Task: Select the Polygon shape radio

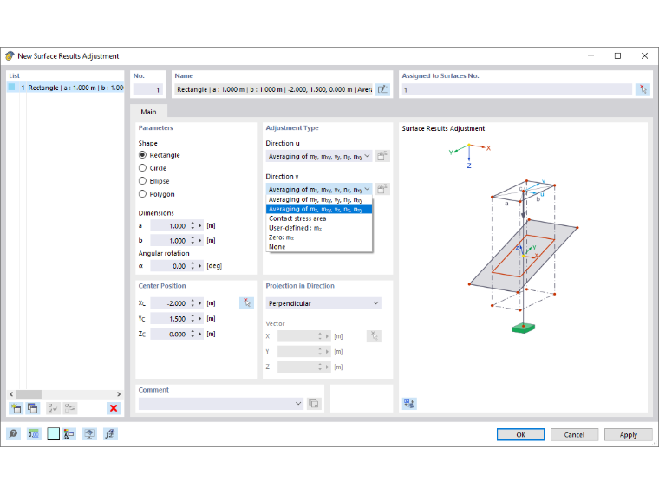Action: click(142, 194)
